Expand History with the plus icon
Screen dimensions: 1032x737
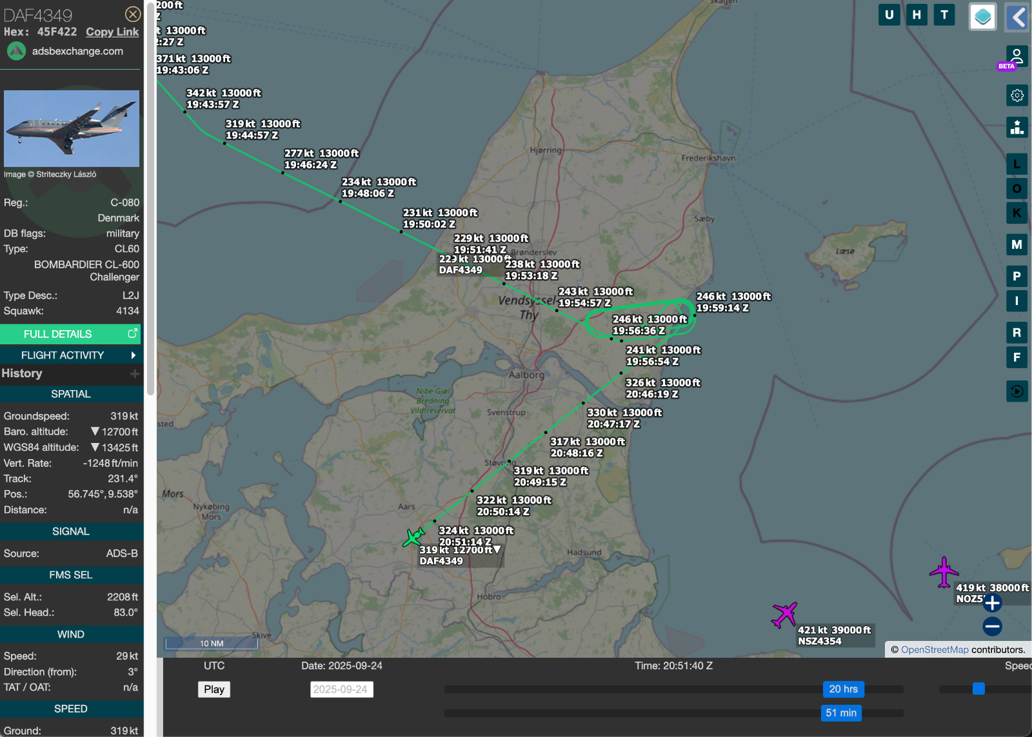coord(135,373)
